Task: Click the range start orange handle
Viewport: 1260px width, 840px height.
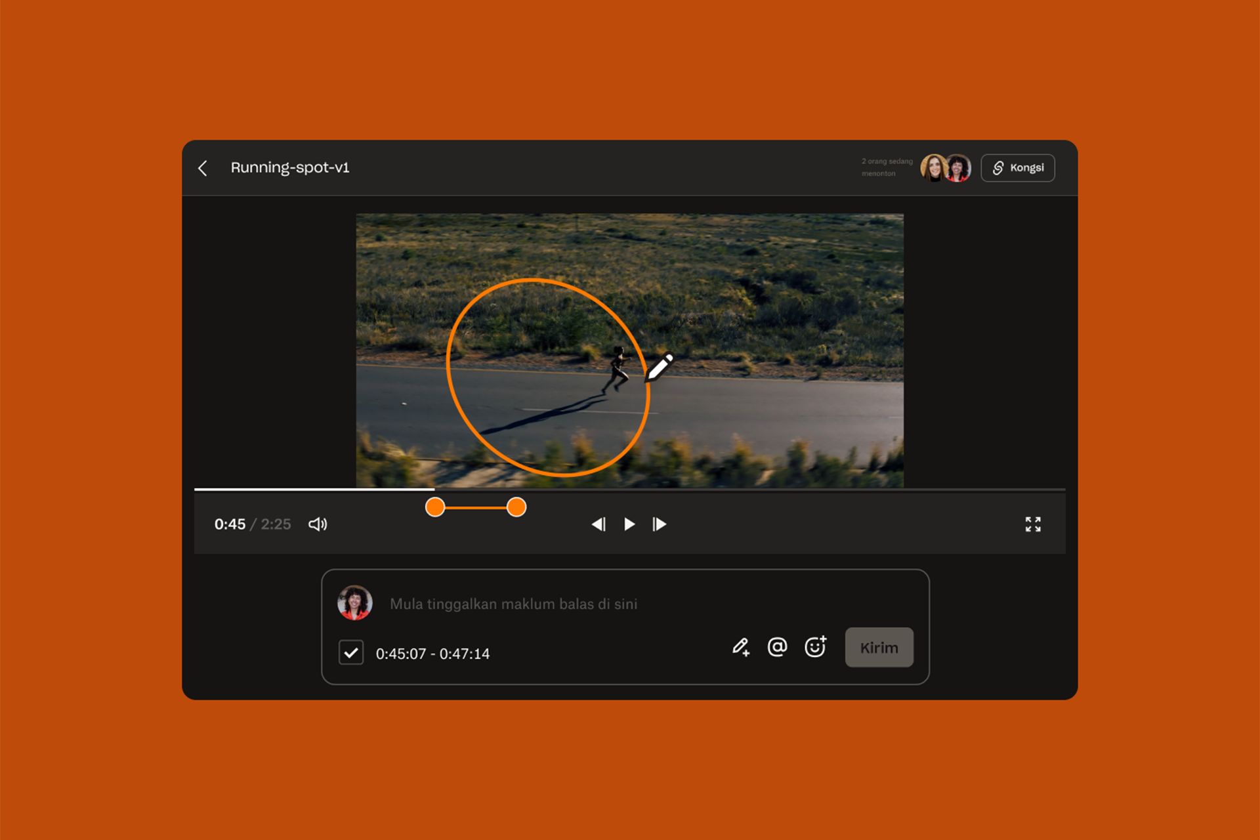Action: click(x=435, y=507)
